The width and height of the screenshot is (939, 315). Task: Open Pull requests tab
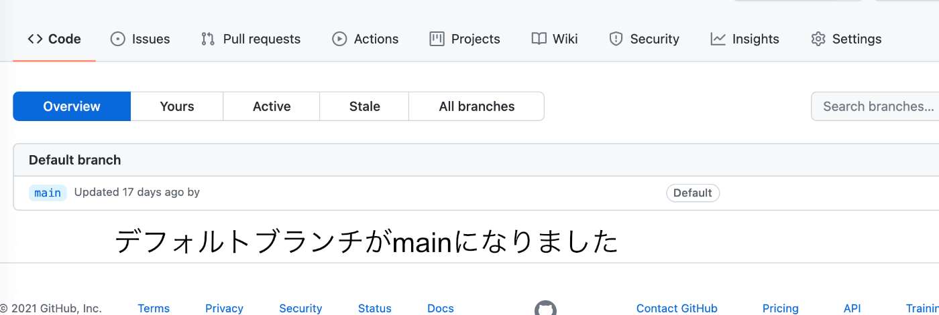tap(251, 39)
